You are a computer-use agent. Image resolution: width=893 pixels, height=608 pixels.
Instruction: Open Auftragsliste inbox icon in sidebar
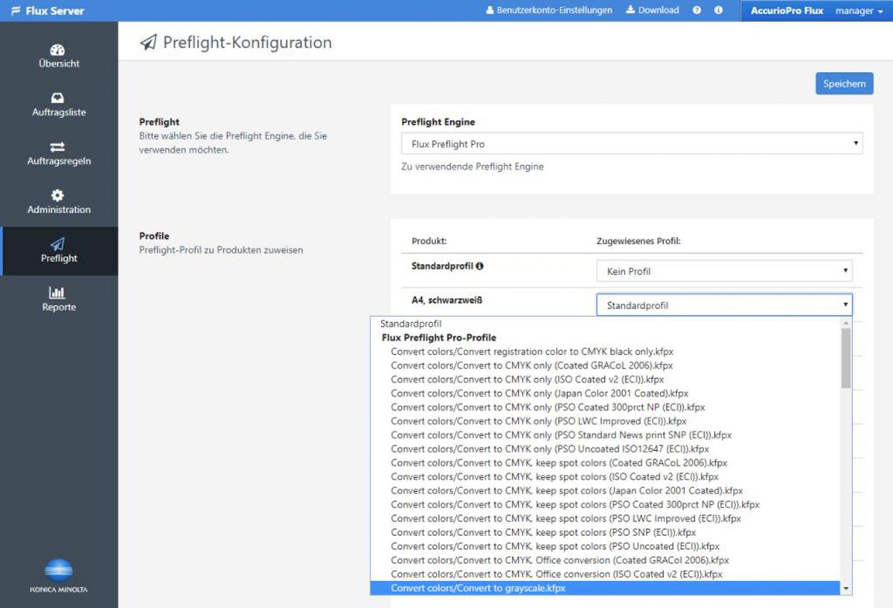tap(58, 98)
